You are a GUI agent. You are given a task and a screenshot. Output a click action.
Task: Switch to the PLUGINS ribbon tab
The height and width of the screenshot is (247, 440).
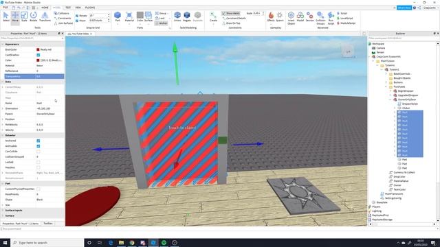pos(90,8)
